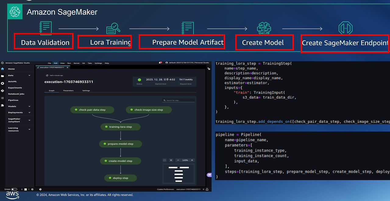This screenshot has width=390, height=201.
Task: Switch to the execution Settings tab
Action: pyautogui.click(x=86, y=91)
